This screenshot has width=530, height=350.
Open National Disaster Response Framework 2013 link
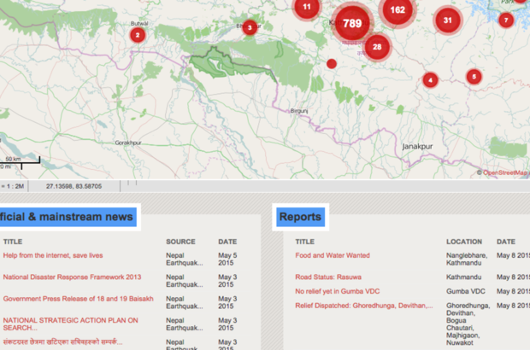[x=72, y=277]
